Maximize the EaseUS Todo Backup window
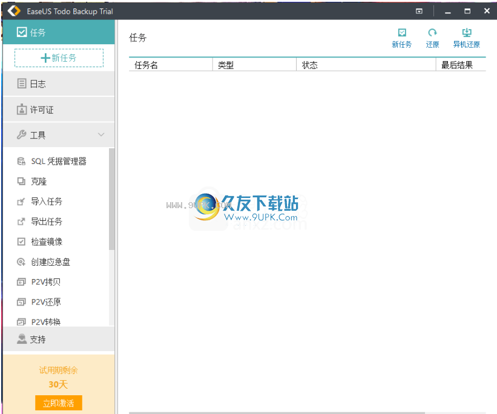Viewport: 497px width, 414px height. (467, 11)
